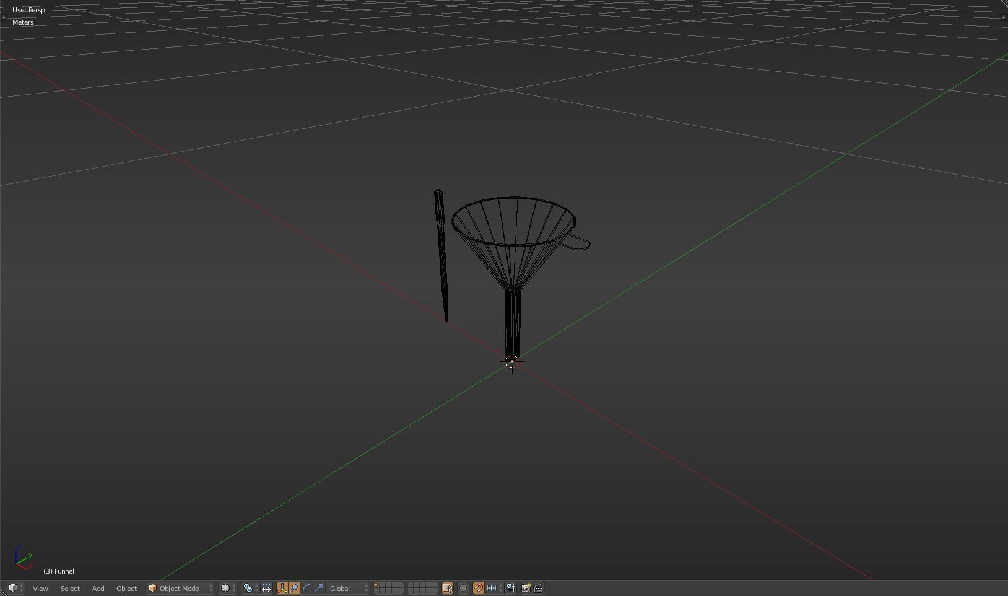Toggle manipulate center points only
The image size is (1008, 596).
[x=266, y=588]
